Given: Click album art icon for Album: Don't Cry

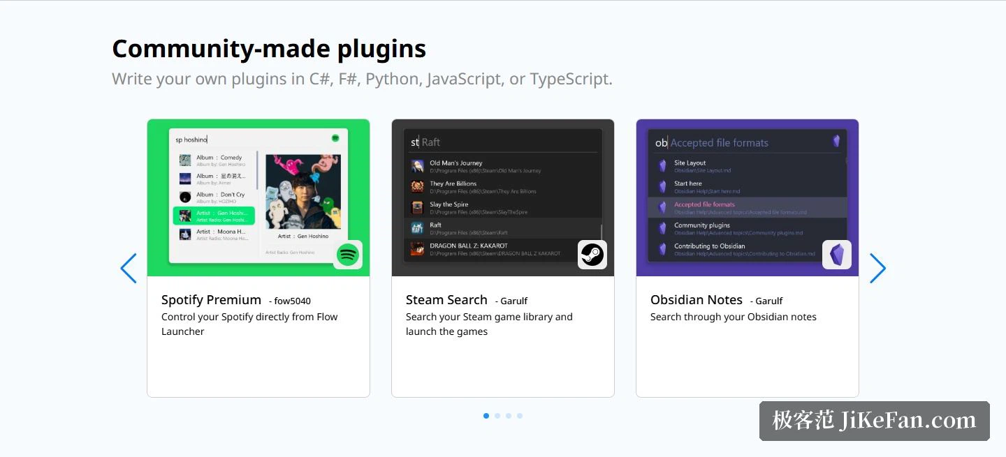Looking at the screenshot, I should pos(185,197).
